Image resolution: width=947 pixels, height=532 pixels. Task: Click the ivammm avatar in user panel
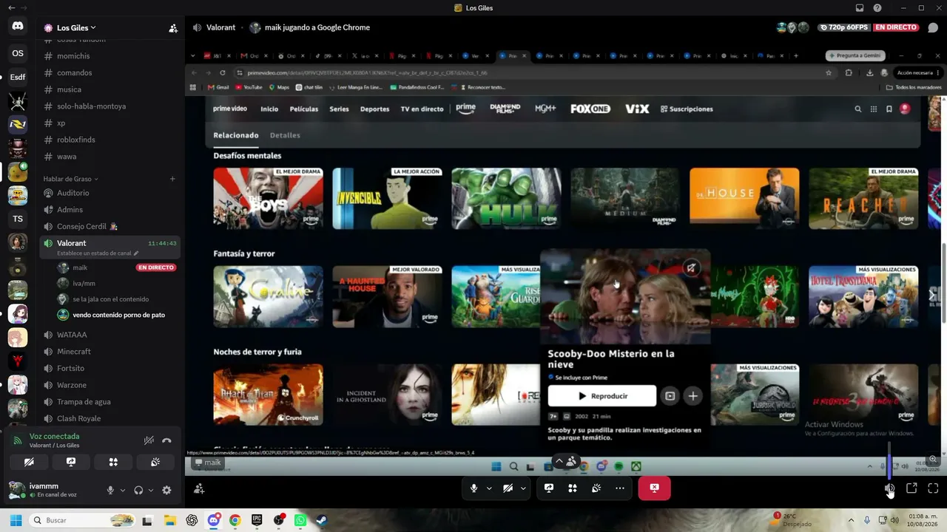coord(16,490)
